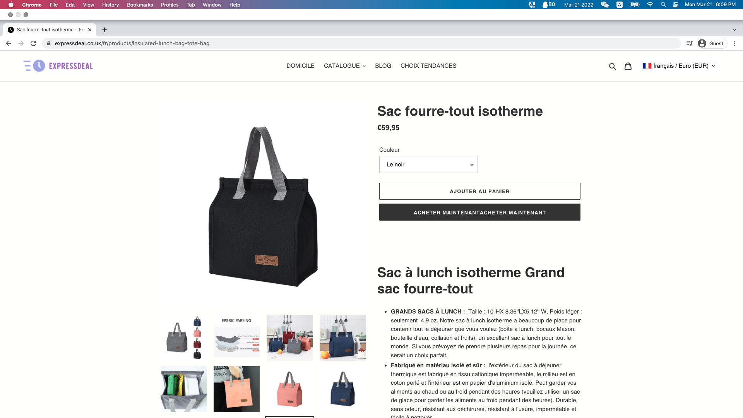743x418 pixels.
Task: Open the site search magnifier icon
Action: (x=612, y=66)
